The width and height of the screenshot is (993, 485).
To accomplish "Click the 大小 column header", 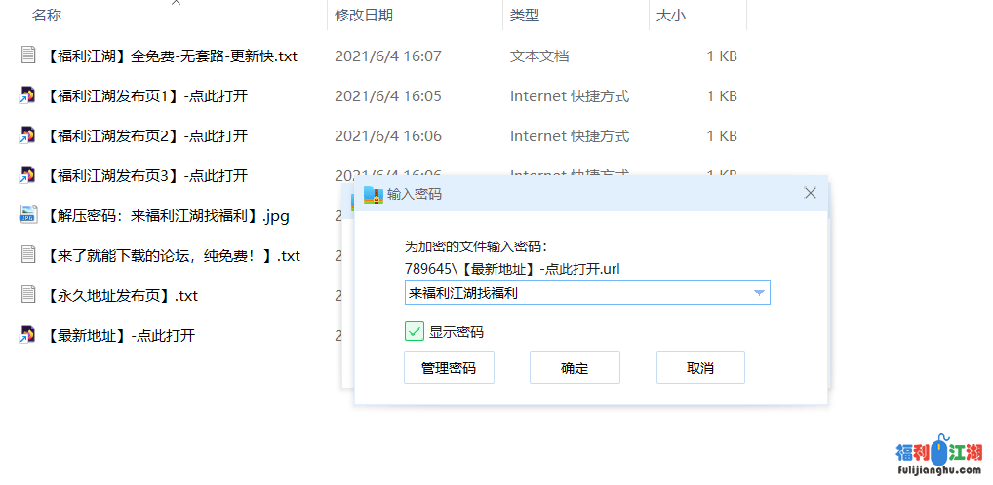I will point(671,16).
